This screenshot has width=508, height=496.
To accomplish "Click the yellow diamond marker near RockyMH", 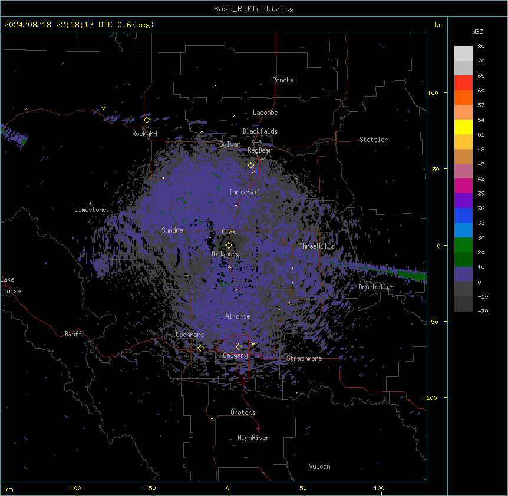I will click(x=147, y=120).
